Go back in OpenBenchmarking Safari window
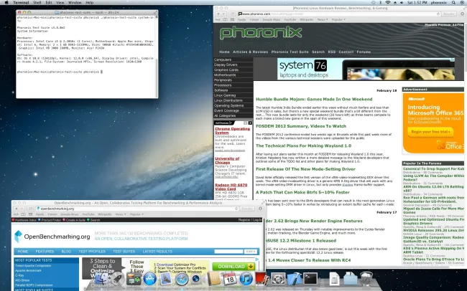This screenshot has height=291, width=467. point(17,209)
